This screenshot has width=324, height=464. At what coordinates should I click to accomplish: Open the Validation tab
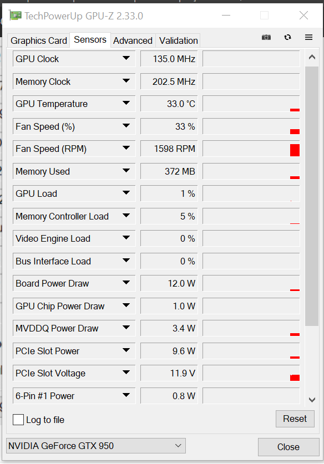[x=178, y=40]
